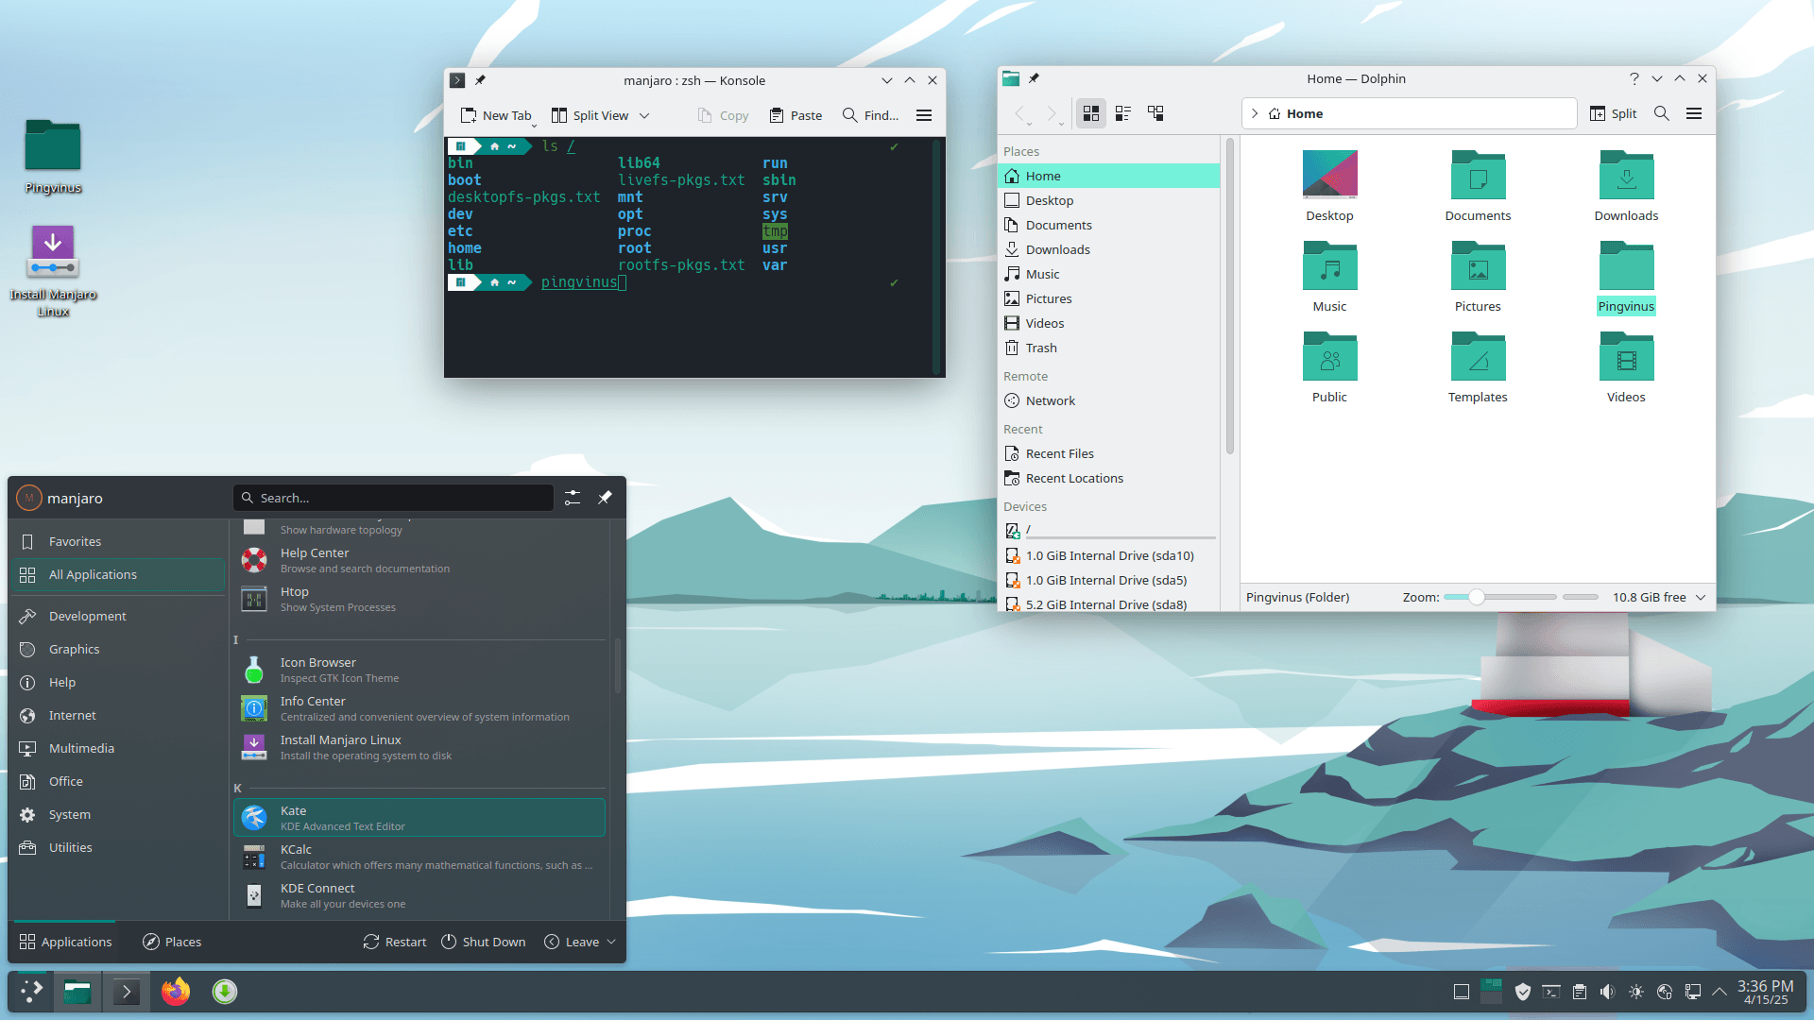1814x1020 pixels.
Task: Toggle pin on Dolphin title bar
Action: coord(1034,78)
